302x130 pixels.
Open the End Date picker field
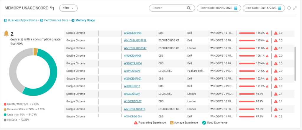tap(260, 8)
